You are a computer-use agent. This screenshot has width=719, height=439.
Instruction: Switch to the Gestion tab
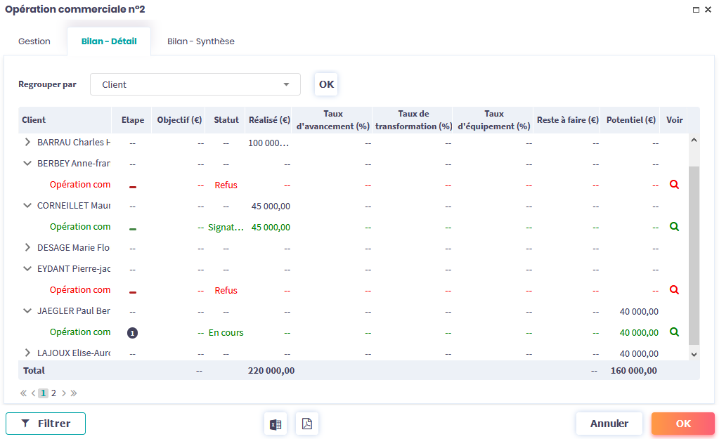coord(34,41)
